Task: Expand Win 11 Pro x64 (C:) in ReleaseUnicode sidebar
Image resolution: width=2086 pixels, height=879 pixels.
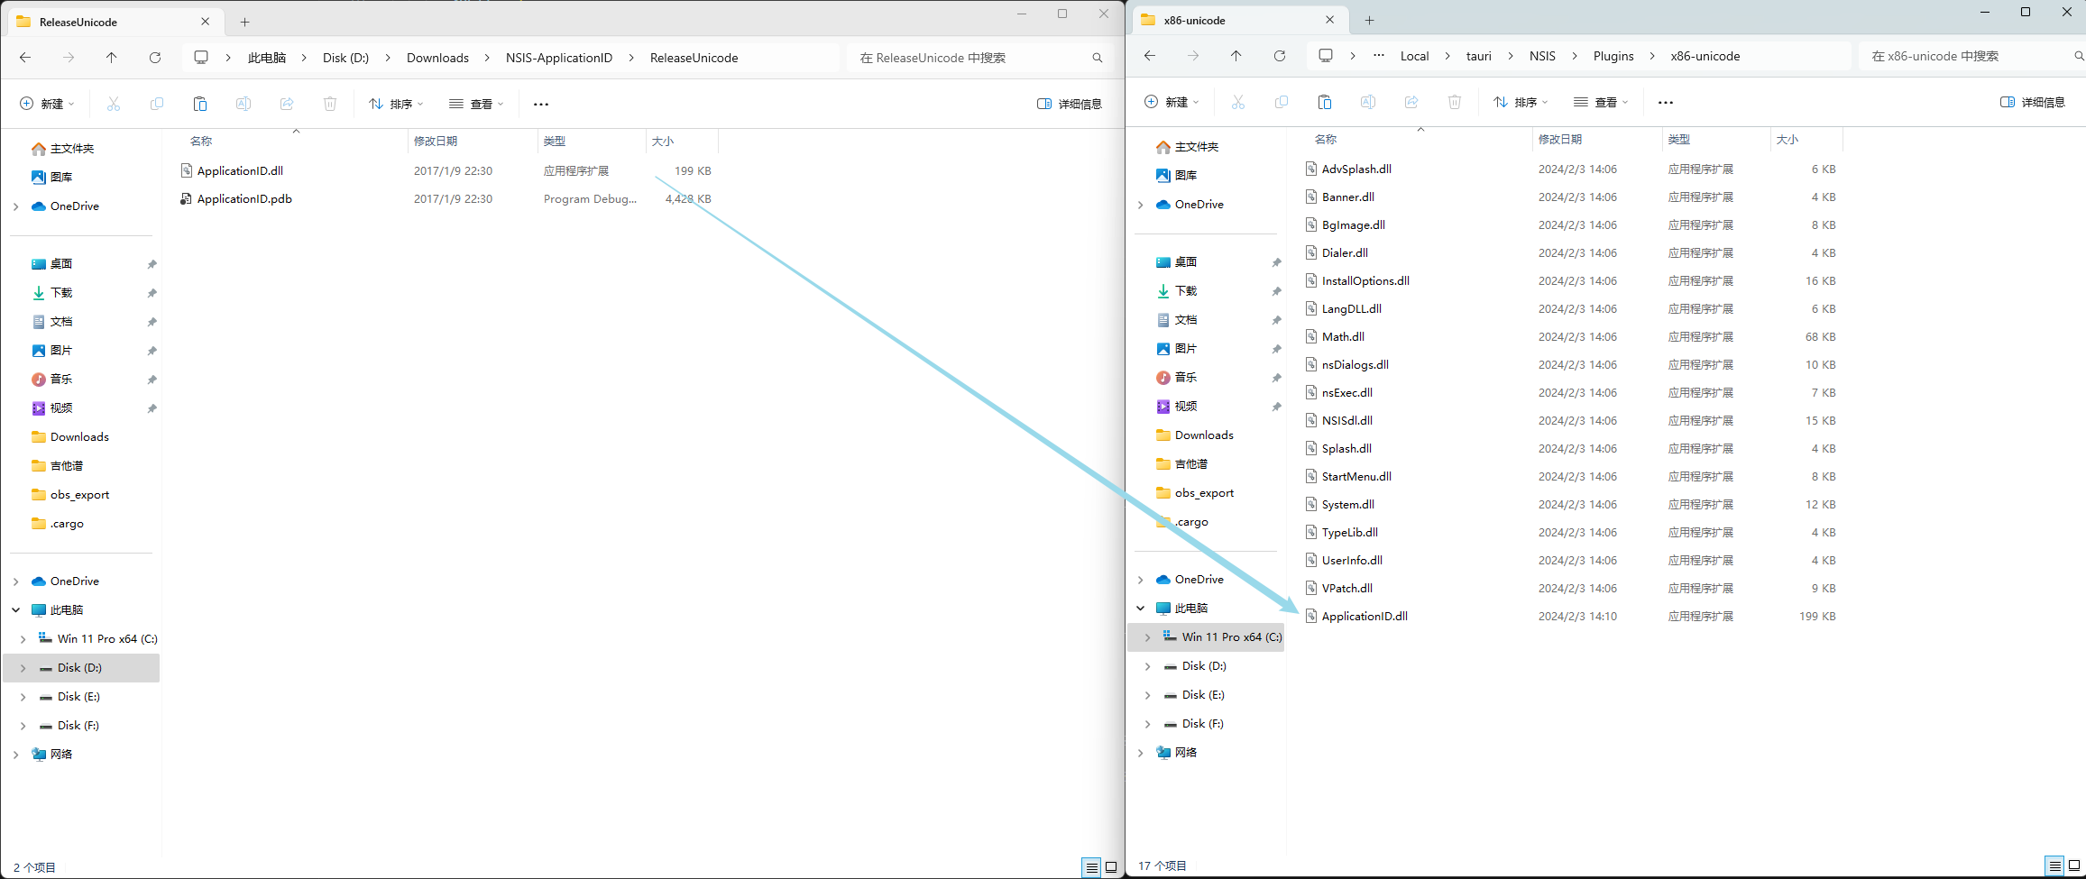Action: click(x=23, y=639)
